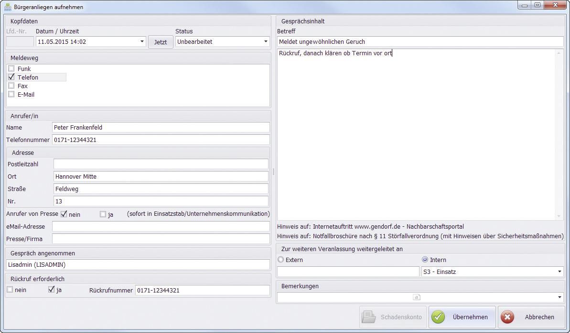Click into the Postleitzahl input field
This screenshot has height=333, width=570.
pos(161,164)
